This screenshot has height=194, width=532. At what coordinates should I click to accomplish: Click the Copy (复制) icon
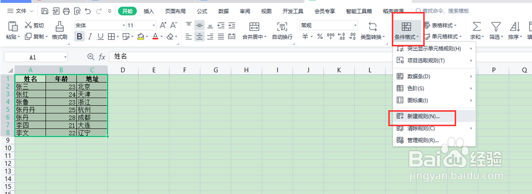(28, 36)
